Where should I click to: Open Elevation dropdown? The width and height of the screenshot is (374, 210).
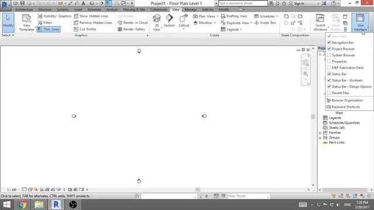[x=205, y=23]
